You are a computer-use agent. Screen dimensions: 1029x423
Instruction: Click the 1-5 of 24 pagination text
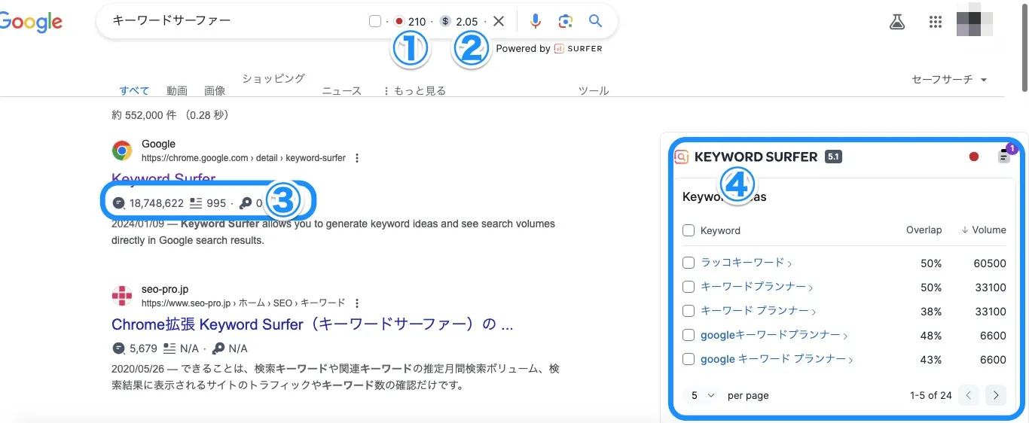(930, 395)
